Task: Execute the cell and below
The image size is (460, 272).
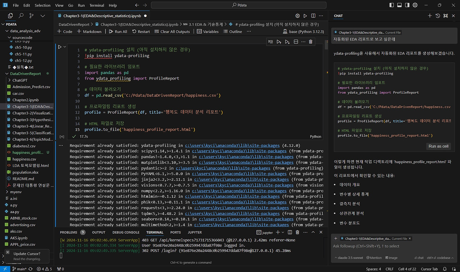Action: pos(287,42)
